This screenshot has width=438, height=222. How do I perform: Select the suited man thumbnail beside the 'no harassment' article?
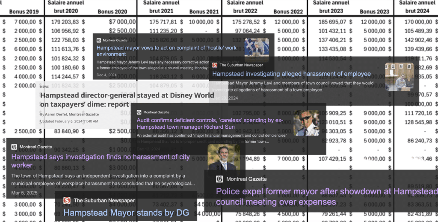click(x=223, y=157)
